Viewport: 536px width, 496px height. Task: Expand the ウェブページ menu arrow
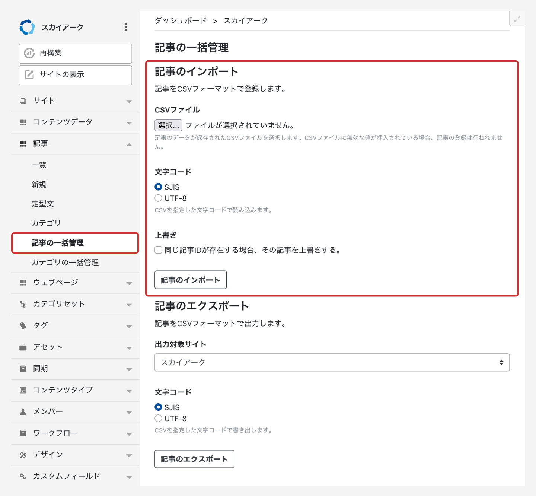click(129, 283)
